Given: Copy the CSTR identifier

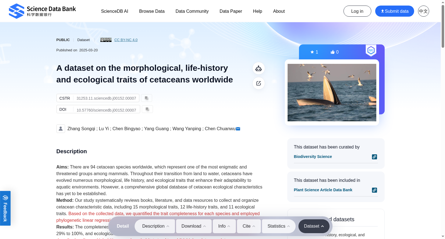Looking at the screenshot, I should tap(147, 98).
